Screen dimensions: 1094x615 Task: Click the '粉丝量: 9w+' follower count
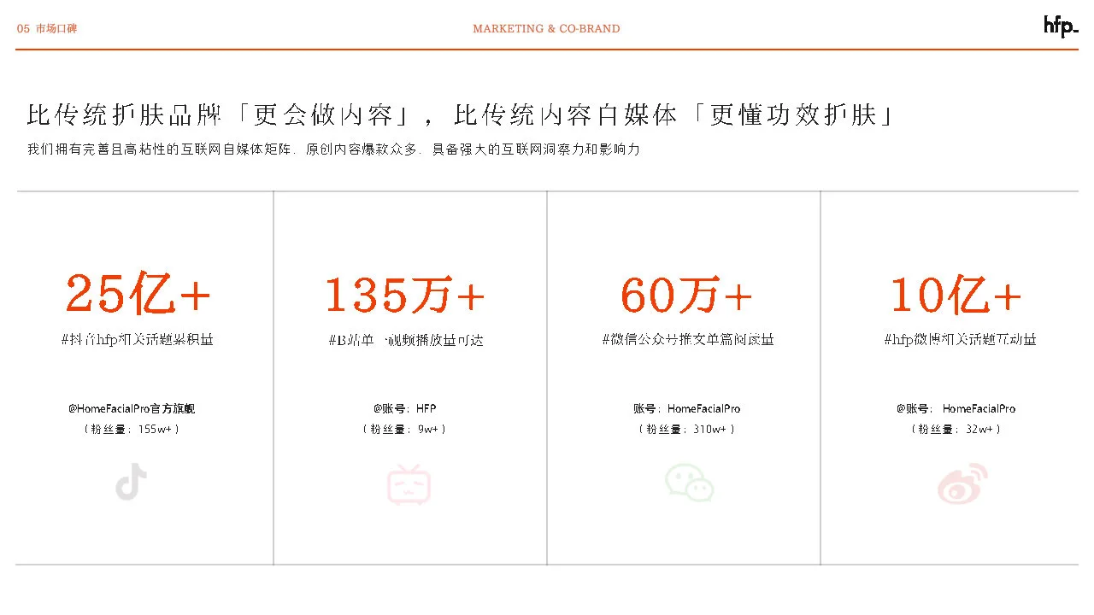point(405,429)
